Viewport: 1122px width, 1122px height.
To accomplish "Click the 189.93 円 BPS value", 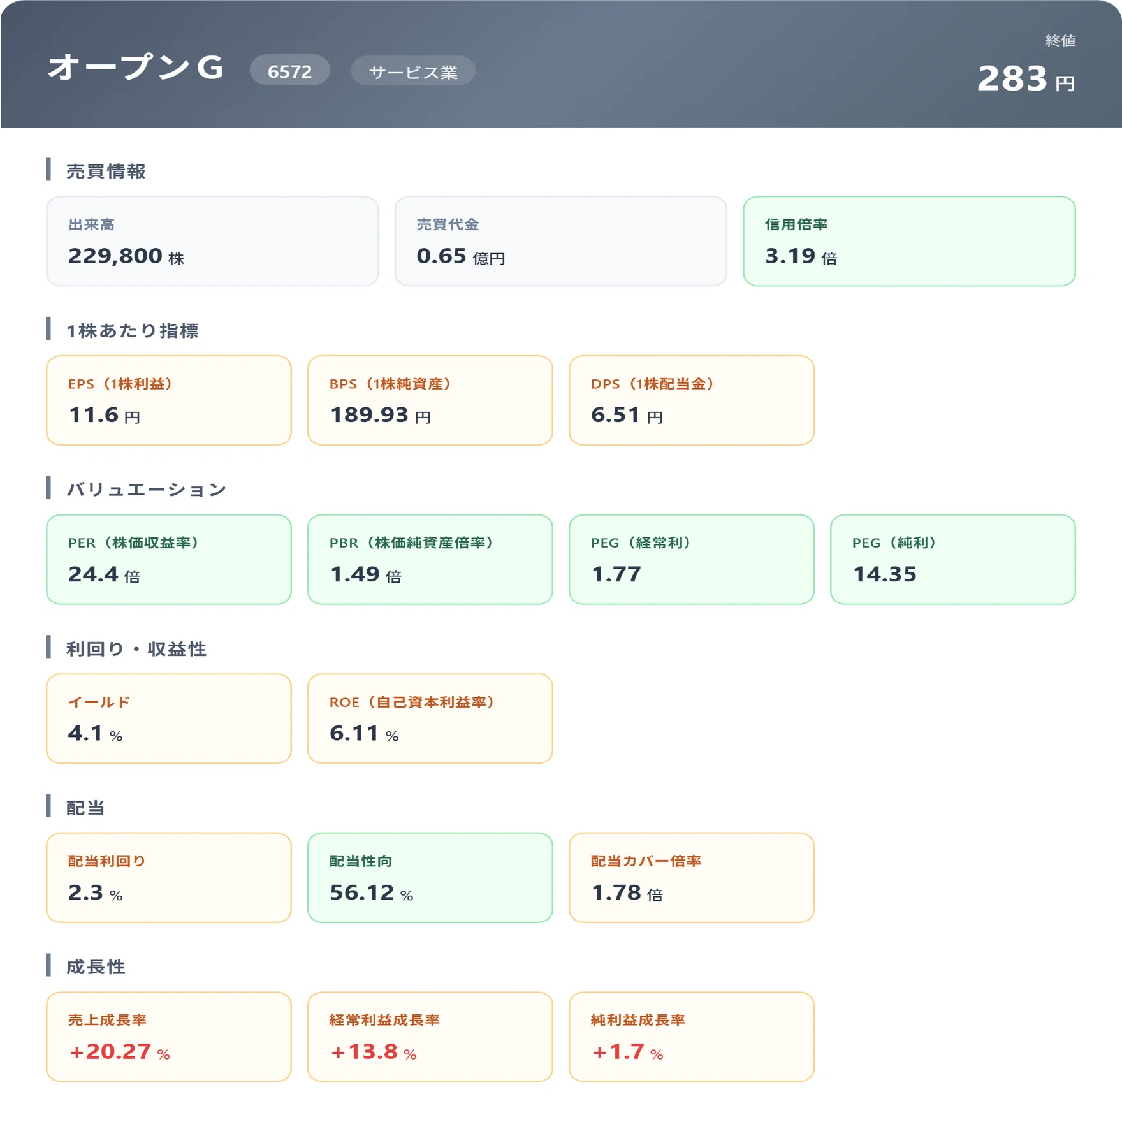I will [x=381, y=415].
